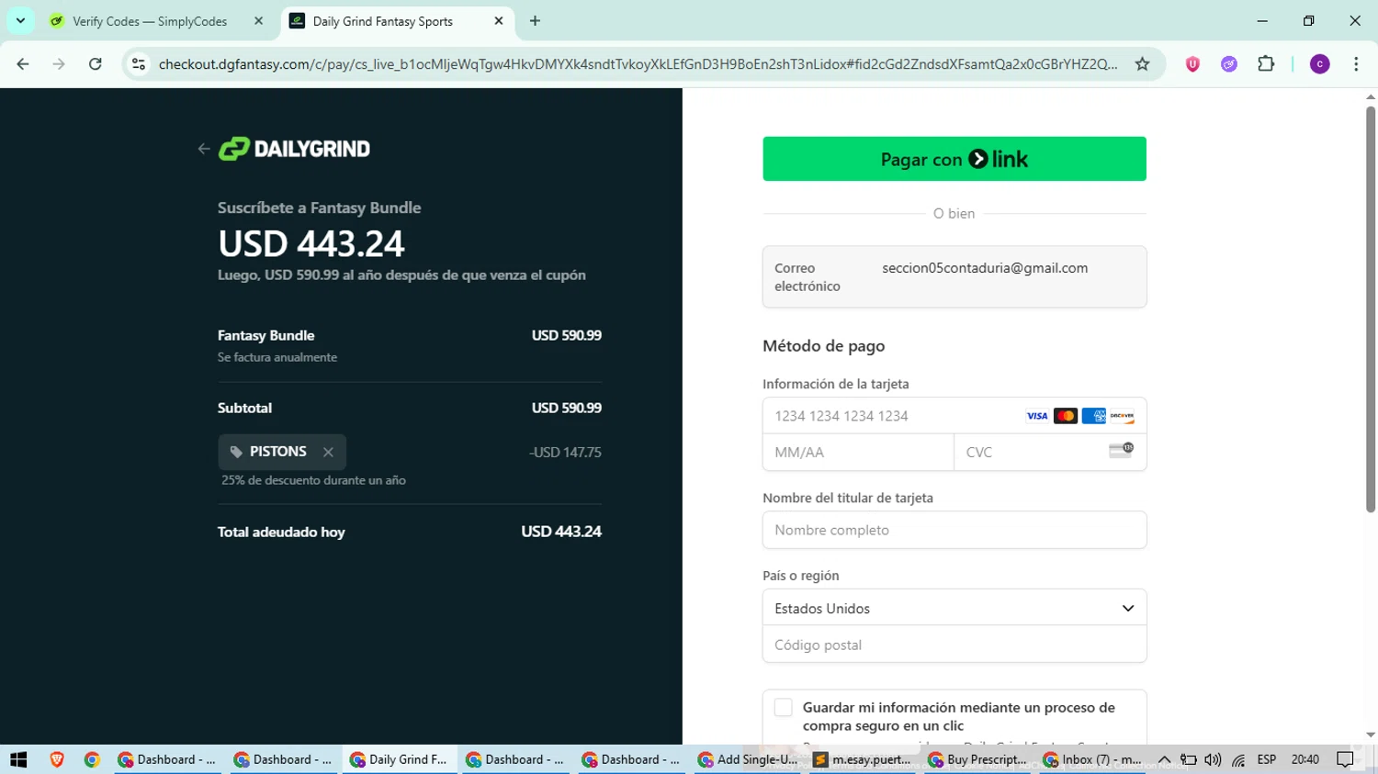
Task: Open the red shield extension icon
Action: point(1192,63)
